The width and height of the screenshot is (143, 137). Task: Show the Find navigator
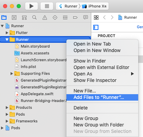(34, 17)
